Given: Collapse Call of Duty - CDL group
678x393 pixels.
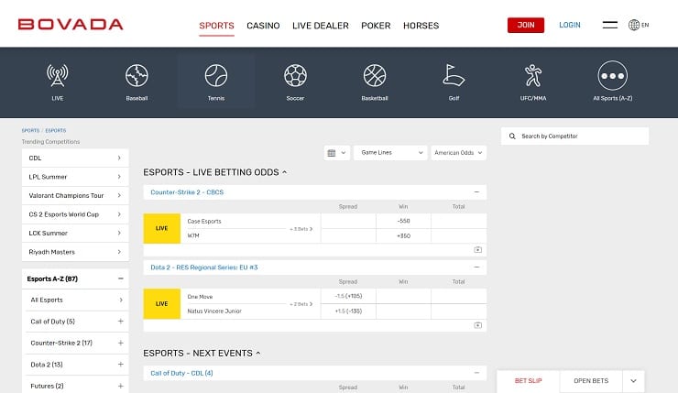Looking at the screenshot, I should [476, 373].
